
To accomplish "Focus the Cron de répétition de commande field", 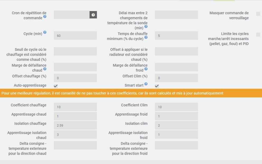I will click(x=72, y=15).
